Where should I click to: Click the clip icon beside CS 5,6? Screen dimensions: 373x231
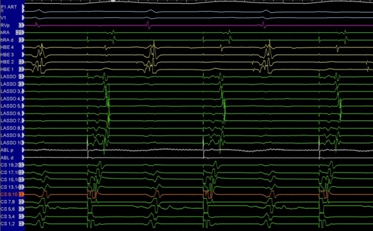(21, 209)
